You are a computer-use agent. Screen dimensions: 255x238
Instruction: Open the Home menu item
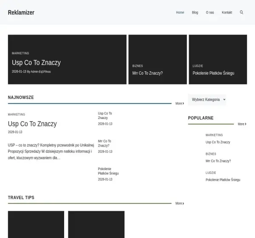pos(180,12)
